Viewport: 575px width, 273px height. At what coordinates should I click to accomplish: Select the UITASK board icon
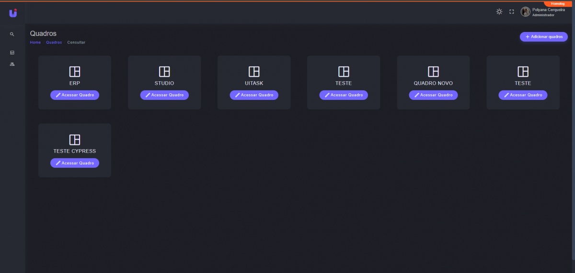[x=254, y=72]
